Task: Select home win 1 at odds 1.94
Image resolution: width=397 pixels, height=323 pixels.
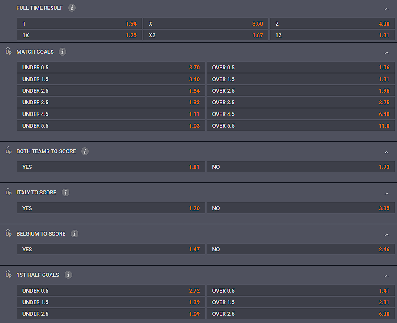Action: coord(79,23)
